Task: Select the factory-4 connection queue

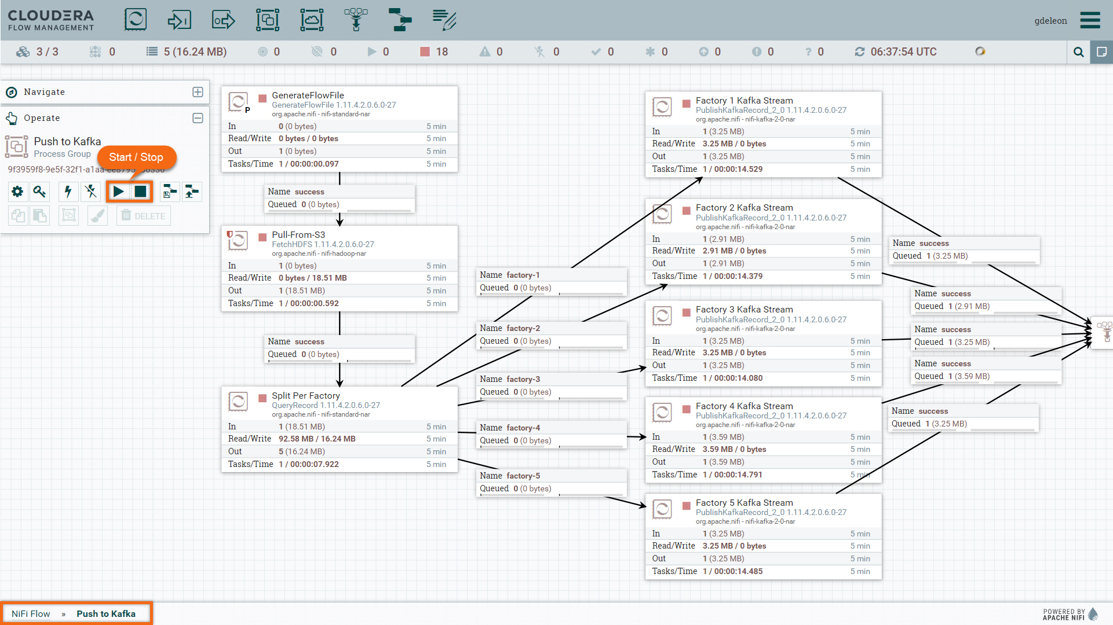Action: click(552, 435)
